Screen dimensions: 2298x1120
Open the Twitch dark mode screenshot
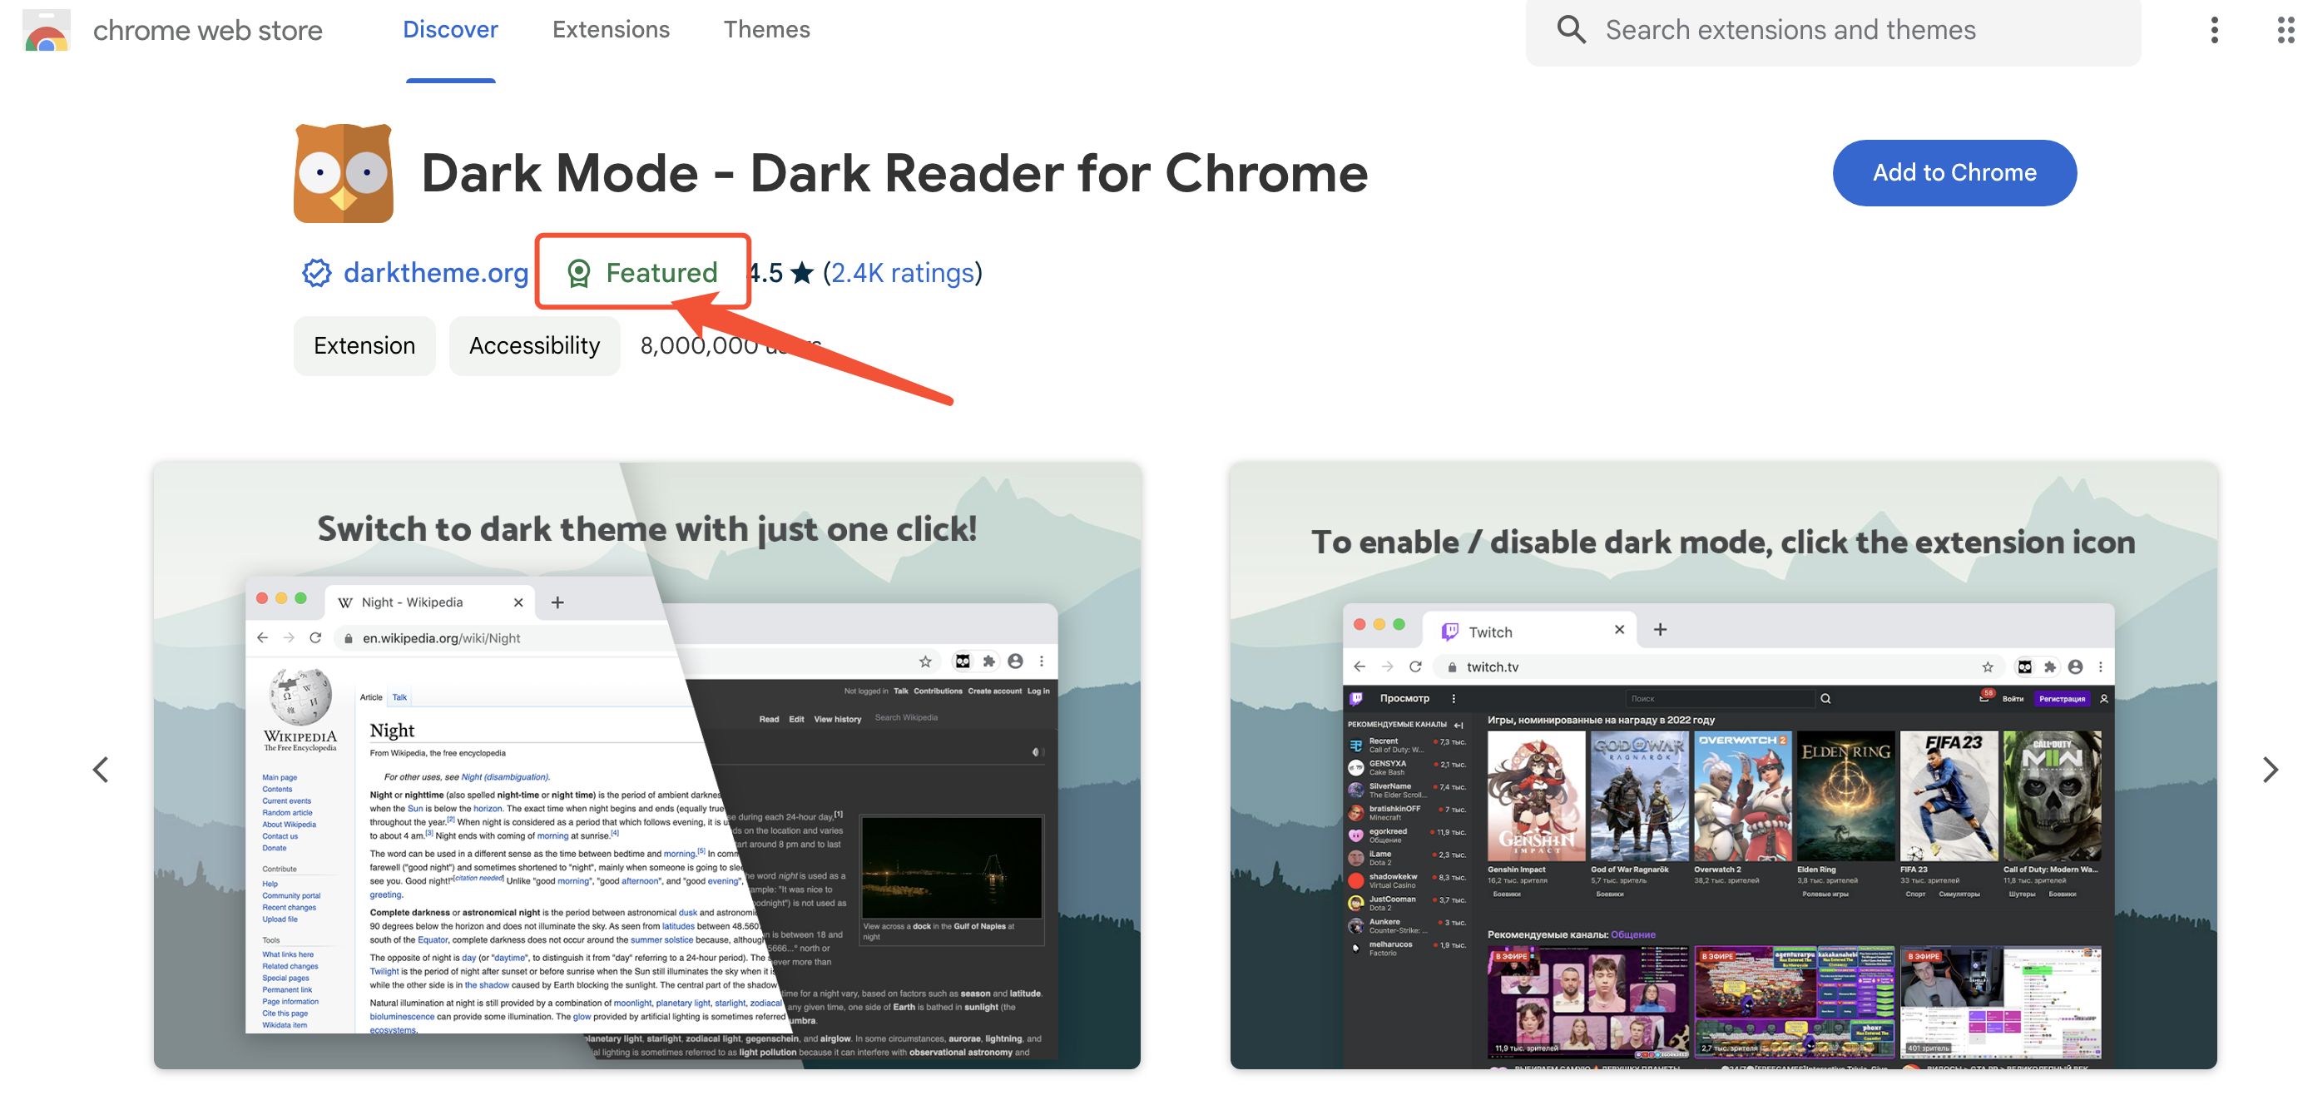1722,766
